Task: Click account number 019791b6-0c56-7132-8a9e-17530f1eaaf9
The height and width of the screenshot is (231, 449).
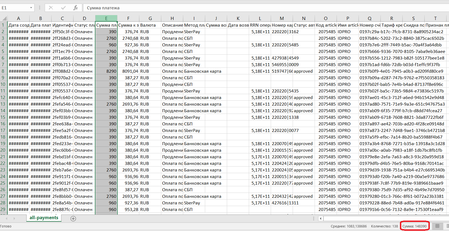Action: 401,209
